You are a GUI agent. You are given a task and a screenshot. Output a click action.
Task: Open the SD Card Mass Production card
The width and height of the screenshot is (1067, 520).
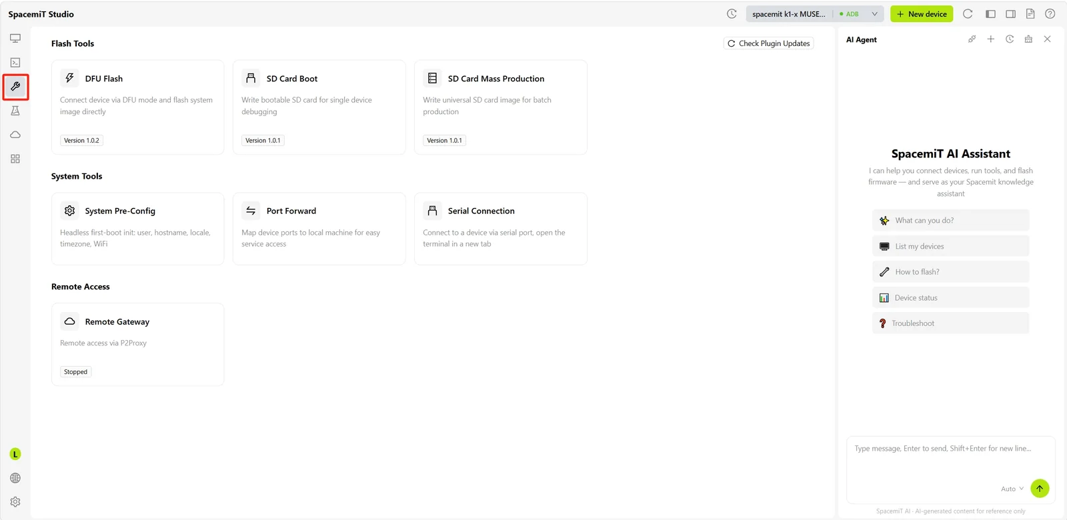click(x=501, y=107)
